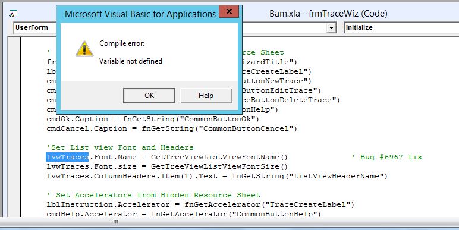Click the code window icon at top left
Image resolution: width=459 pixels, height=230 pixels.
pos(13,13)
